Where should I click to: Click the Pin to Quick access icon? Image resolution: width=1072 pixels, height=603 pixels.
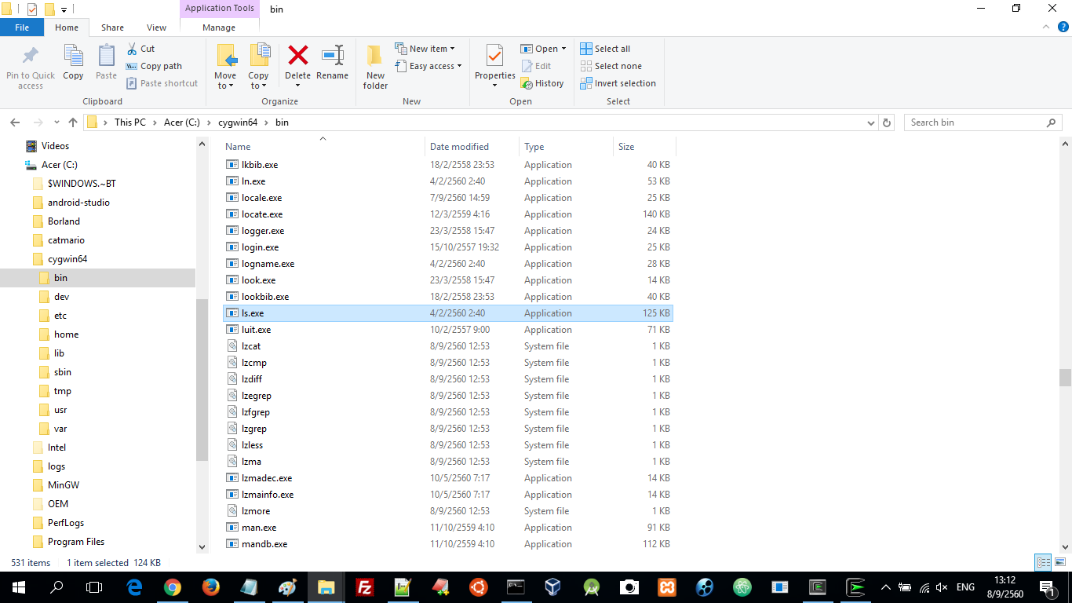click(31, 57)
